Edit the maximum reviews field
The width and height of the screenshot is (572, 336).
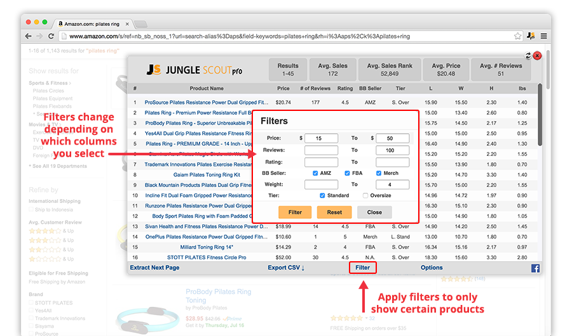click(x=393, y=150)
